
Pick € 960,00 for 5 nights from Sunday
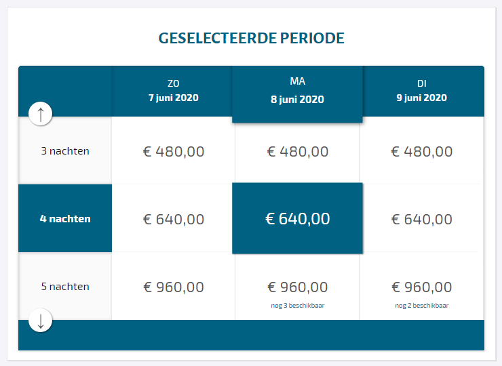tap(173, 286)
